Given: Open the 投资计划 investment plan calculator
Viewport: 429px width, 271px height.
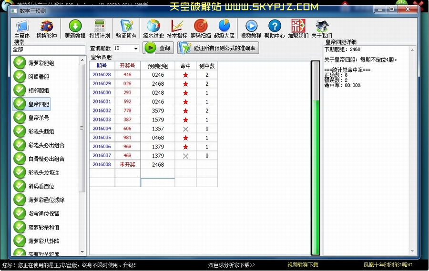Looking at the screenshot, I should [100, 27].
